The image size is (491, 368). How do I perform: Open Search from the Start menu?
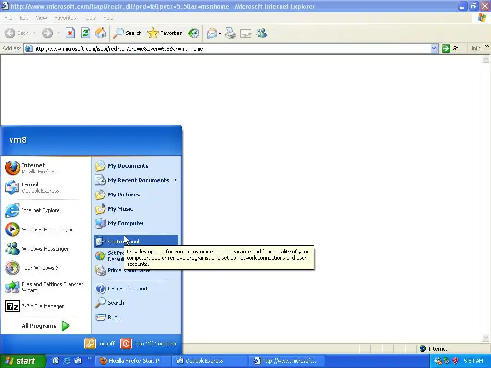pos(136,303)
